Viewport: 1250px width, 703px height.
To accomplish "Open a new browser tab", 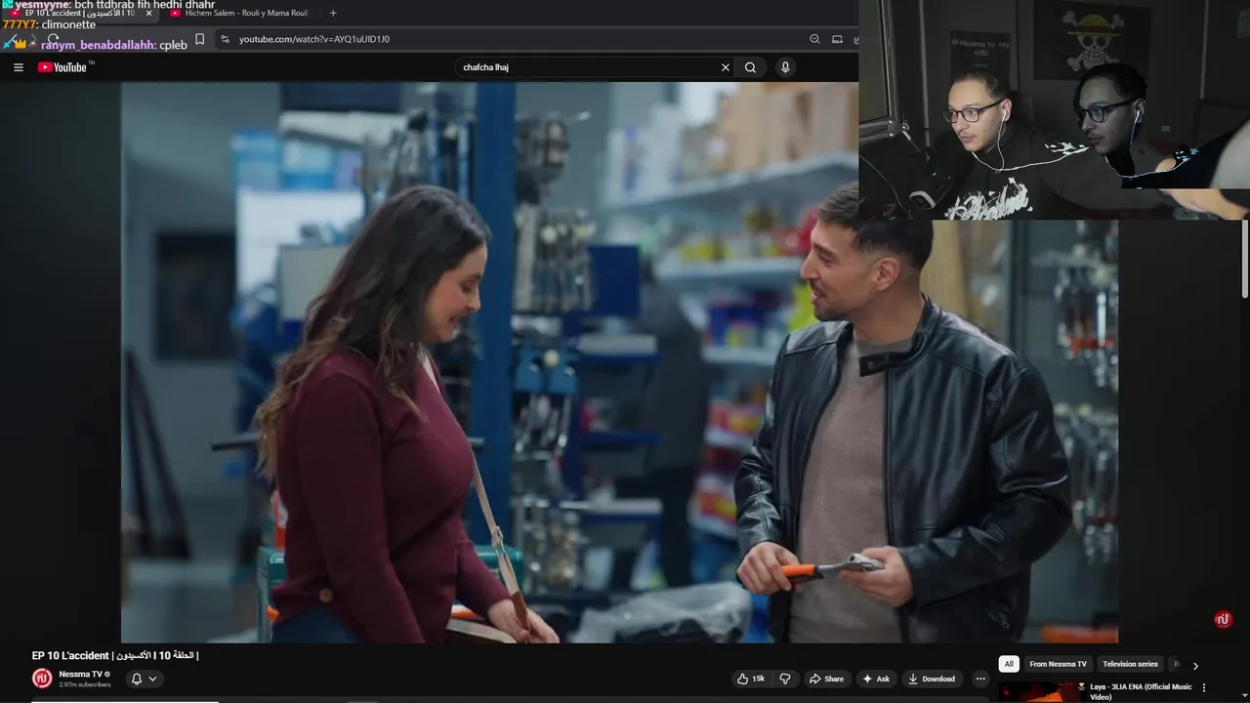I will (x=333, y=13).
